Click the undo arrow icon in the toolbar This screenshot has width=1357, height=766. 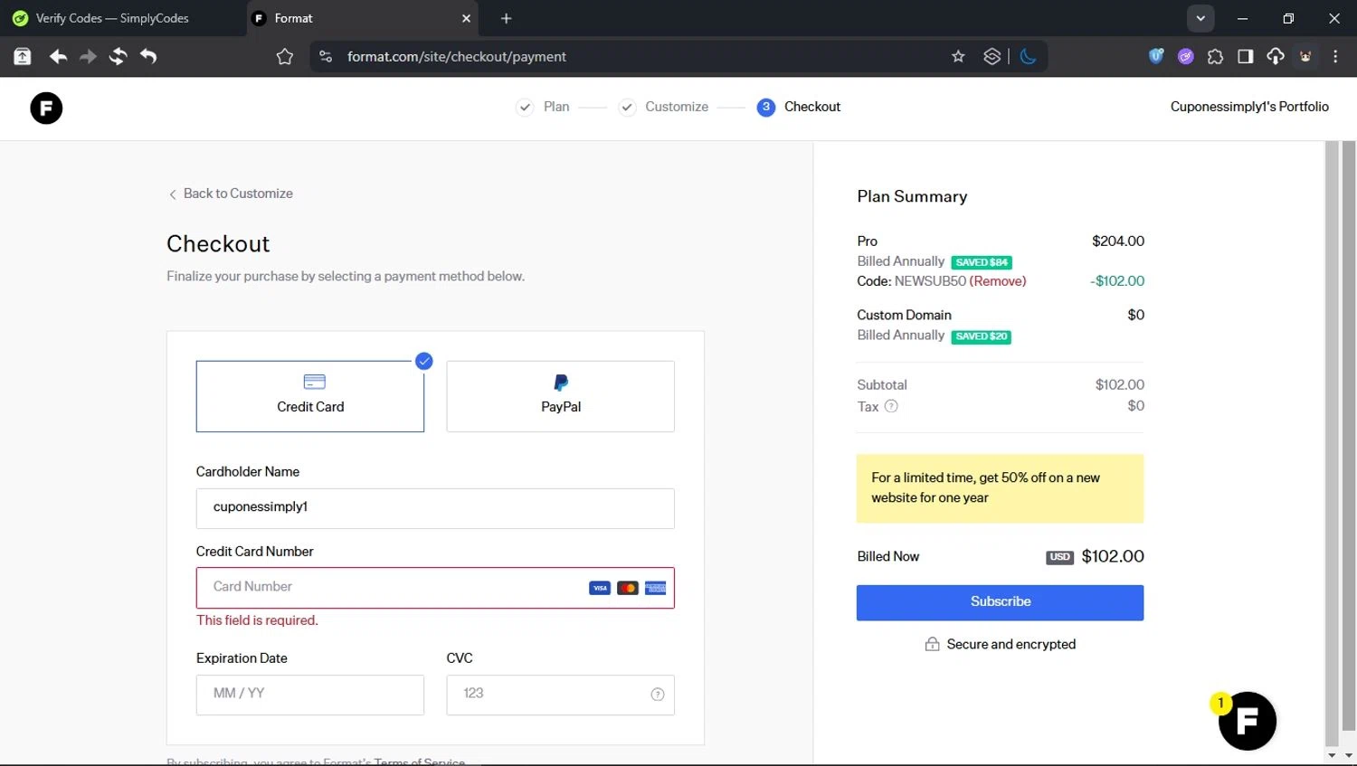click(x=148, y=56)
